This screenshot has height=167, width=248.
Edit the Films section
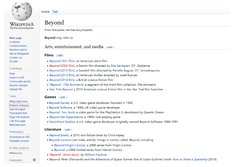[60, 55]
